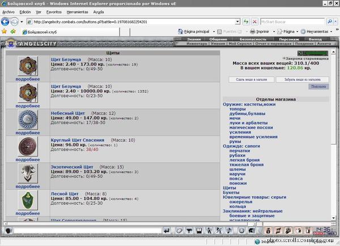
Task: Click the vertical scrollbar down arrow
Action: 334,218
